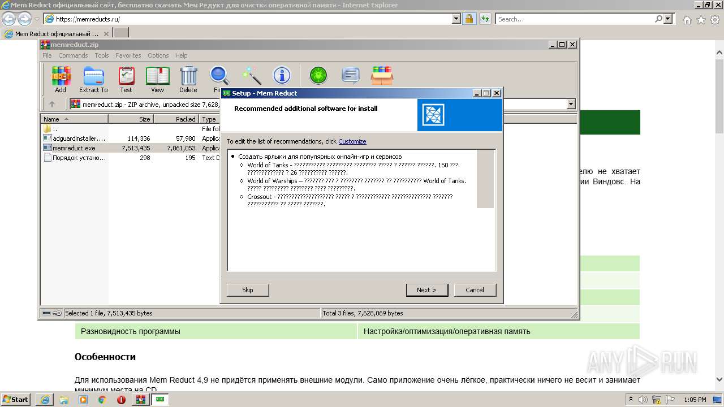Image resolution: width=724 pixels, height=407 pixels.
Task: Launch the Wizard wand icon in WinRAR
Action: click(x=251, y=75)
